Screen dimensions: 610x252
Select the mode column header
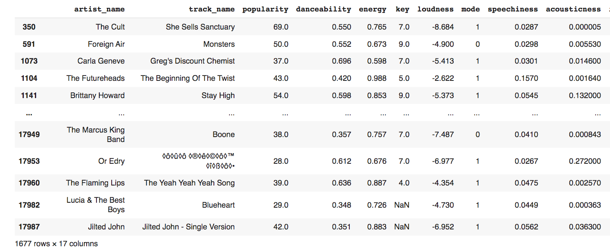pyautogui.click(x=470, y=9)
